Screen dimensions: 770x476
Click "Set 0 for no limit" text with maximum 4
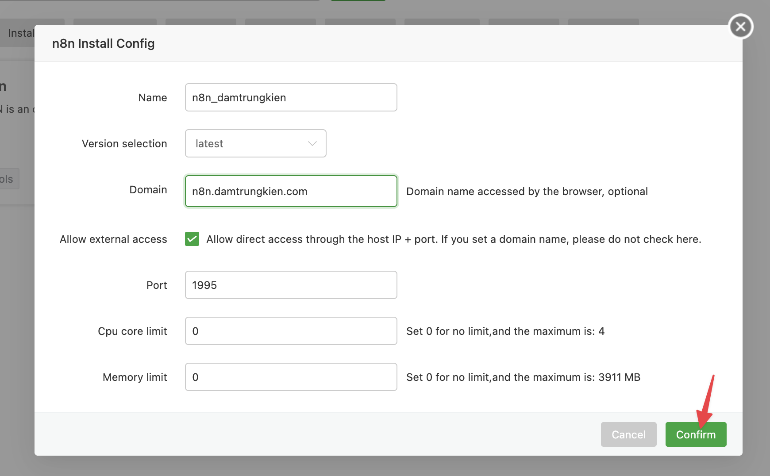(x=505, y=331)
